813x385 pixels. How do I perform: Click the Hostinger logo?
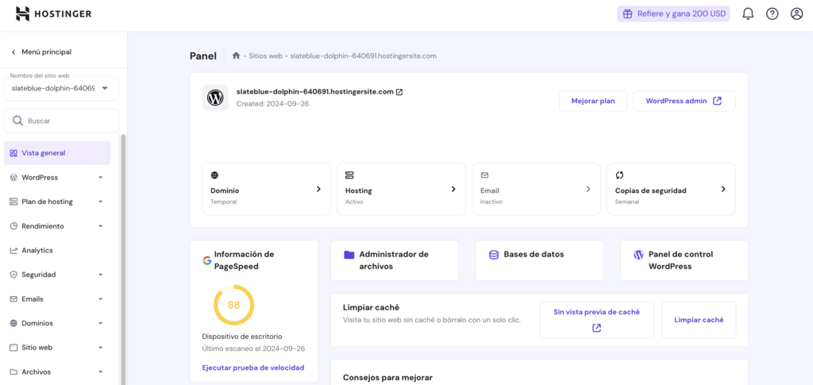pos(53,13)
